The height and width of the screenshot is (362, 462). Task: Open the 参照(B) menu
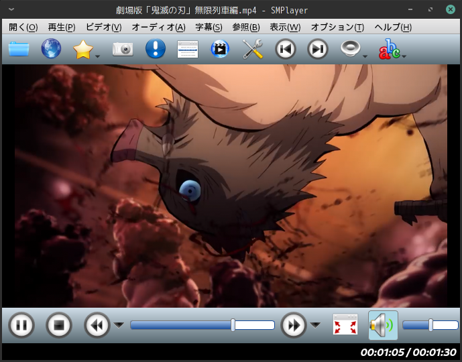[x=246, y=27]
